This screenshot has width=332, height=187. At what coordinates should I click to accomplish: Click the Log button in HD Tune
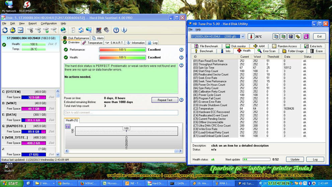pos(315,160)
